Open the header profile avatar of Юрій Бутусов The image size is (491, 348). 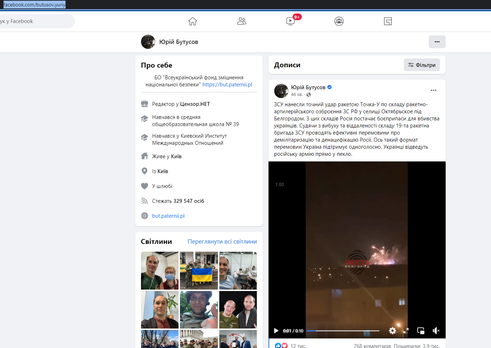click(148, 42)
